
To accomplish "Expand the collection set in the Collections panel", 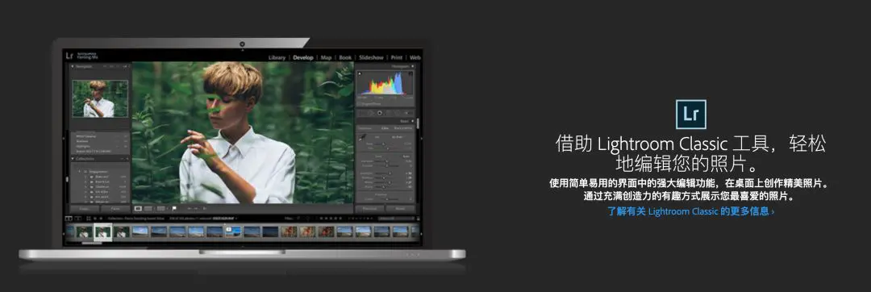I will pos(78,172).
